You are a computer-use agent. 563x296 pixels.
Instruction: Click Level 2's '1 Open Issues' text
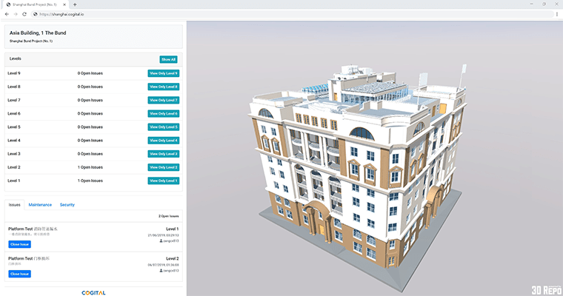(90, 167)
